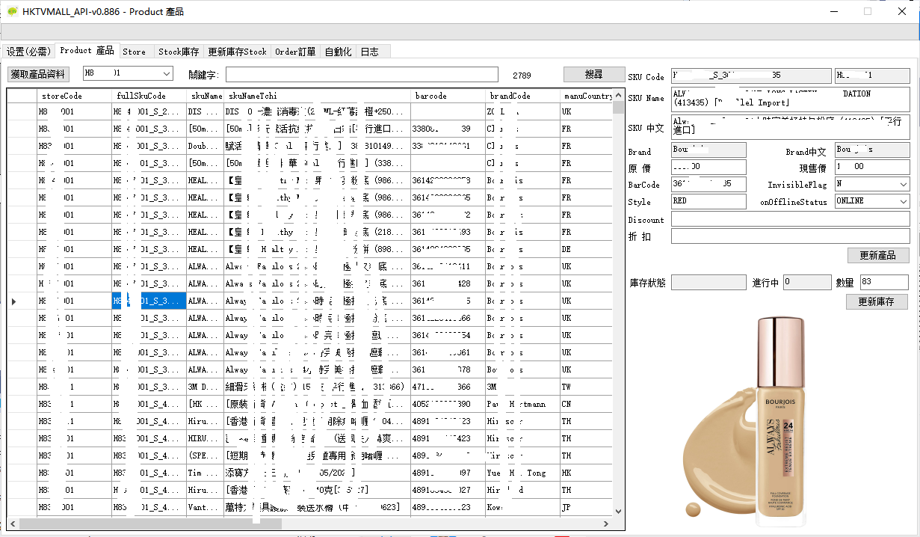
Task: Click the Discount input field
Action: [790, 218]
